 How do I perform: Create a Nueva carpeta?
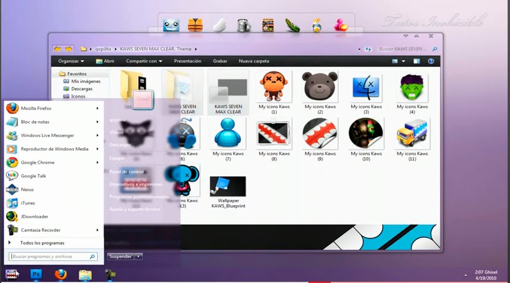254,61
